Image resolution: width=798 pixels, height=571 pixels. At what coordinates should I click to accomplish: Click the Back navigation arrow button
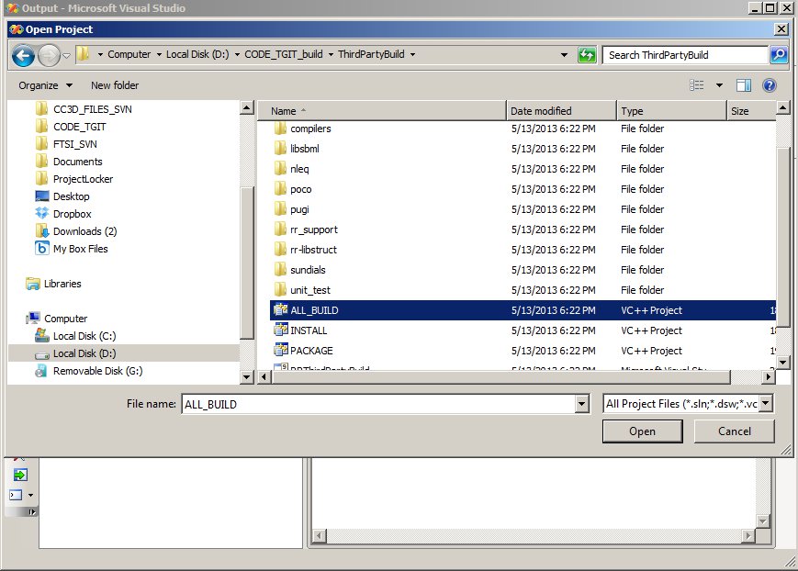click(x=23, y=55)
